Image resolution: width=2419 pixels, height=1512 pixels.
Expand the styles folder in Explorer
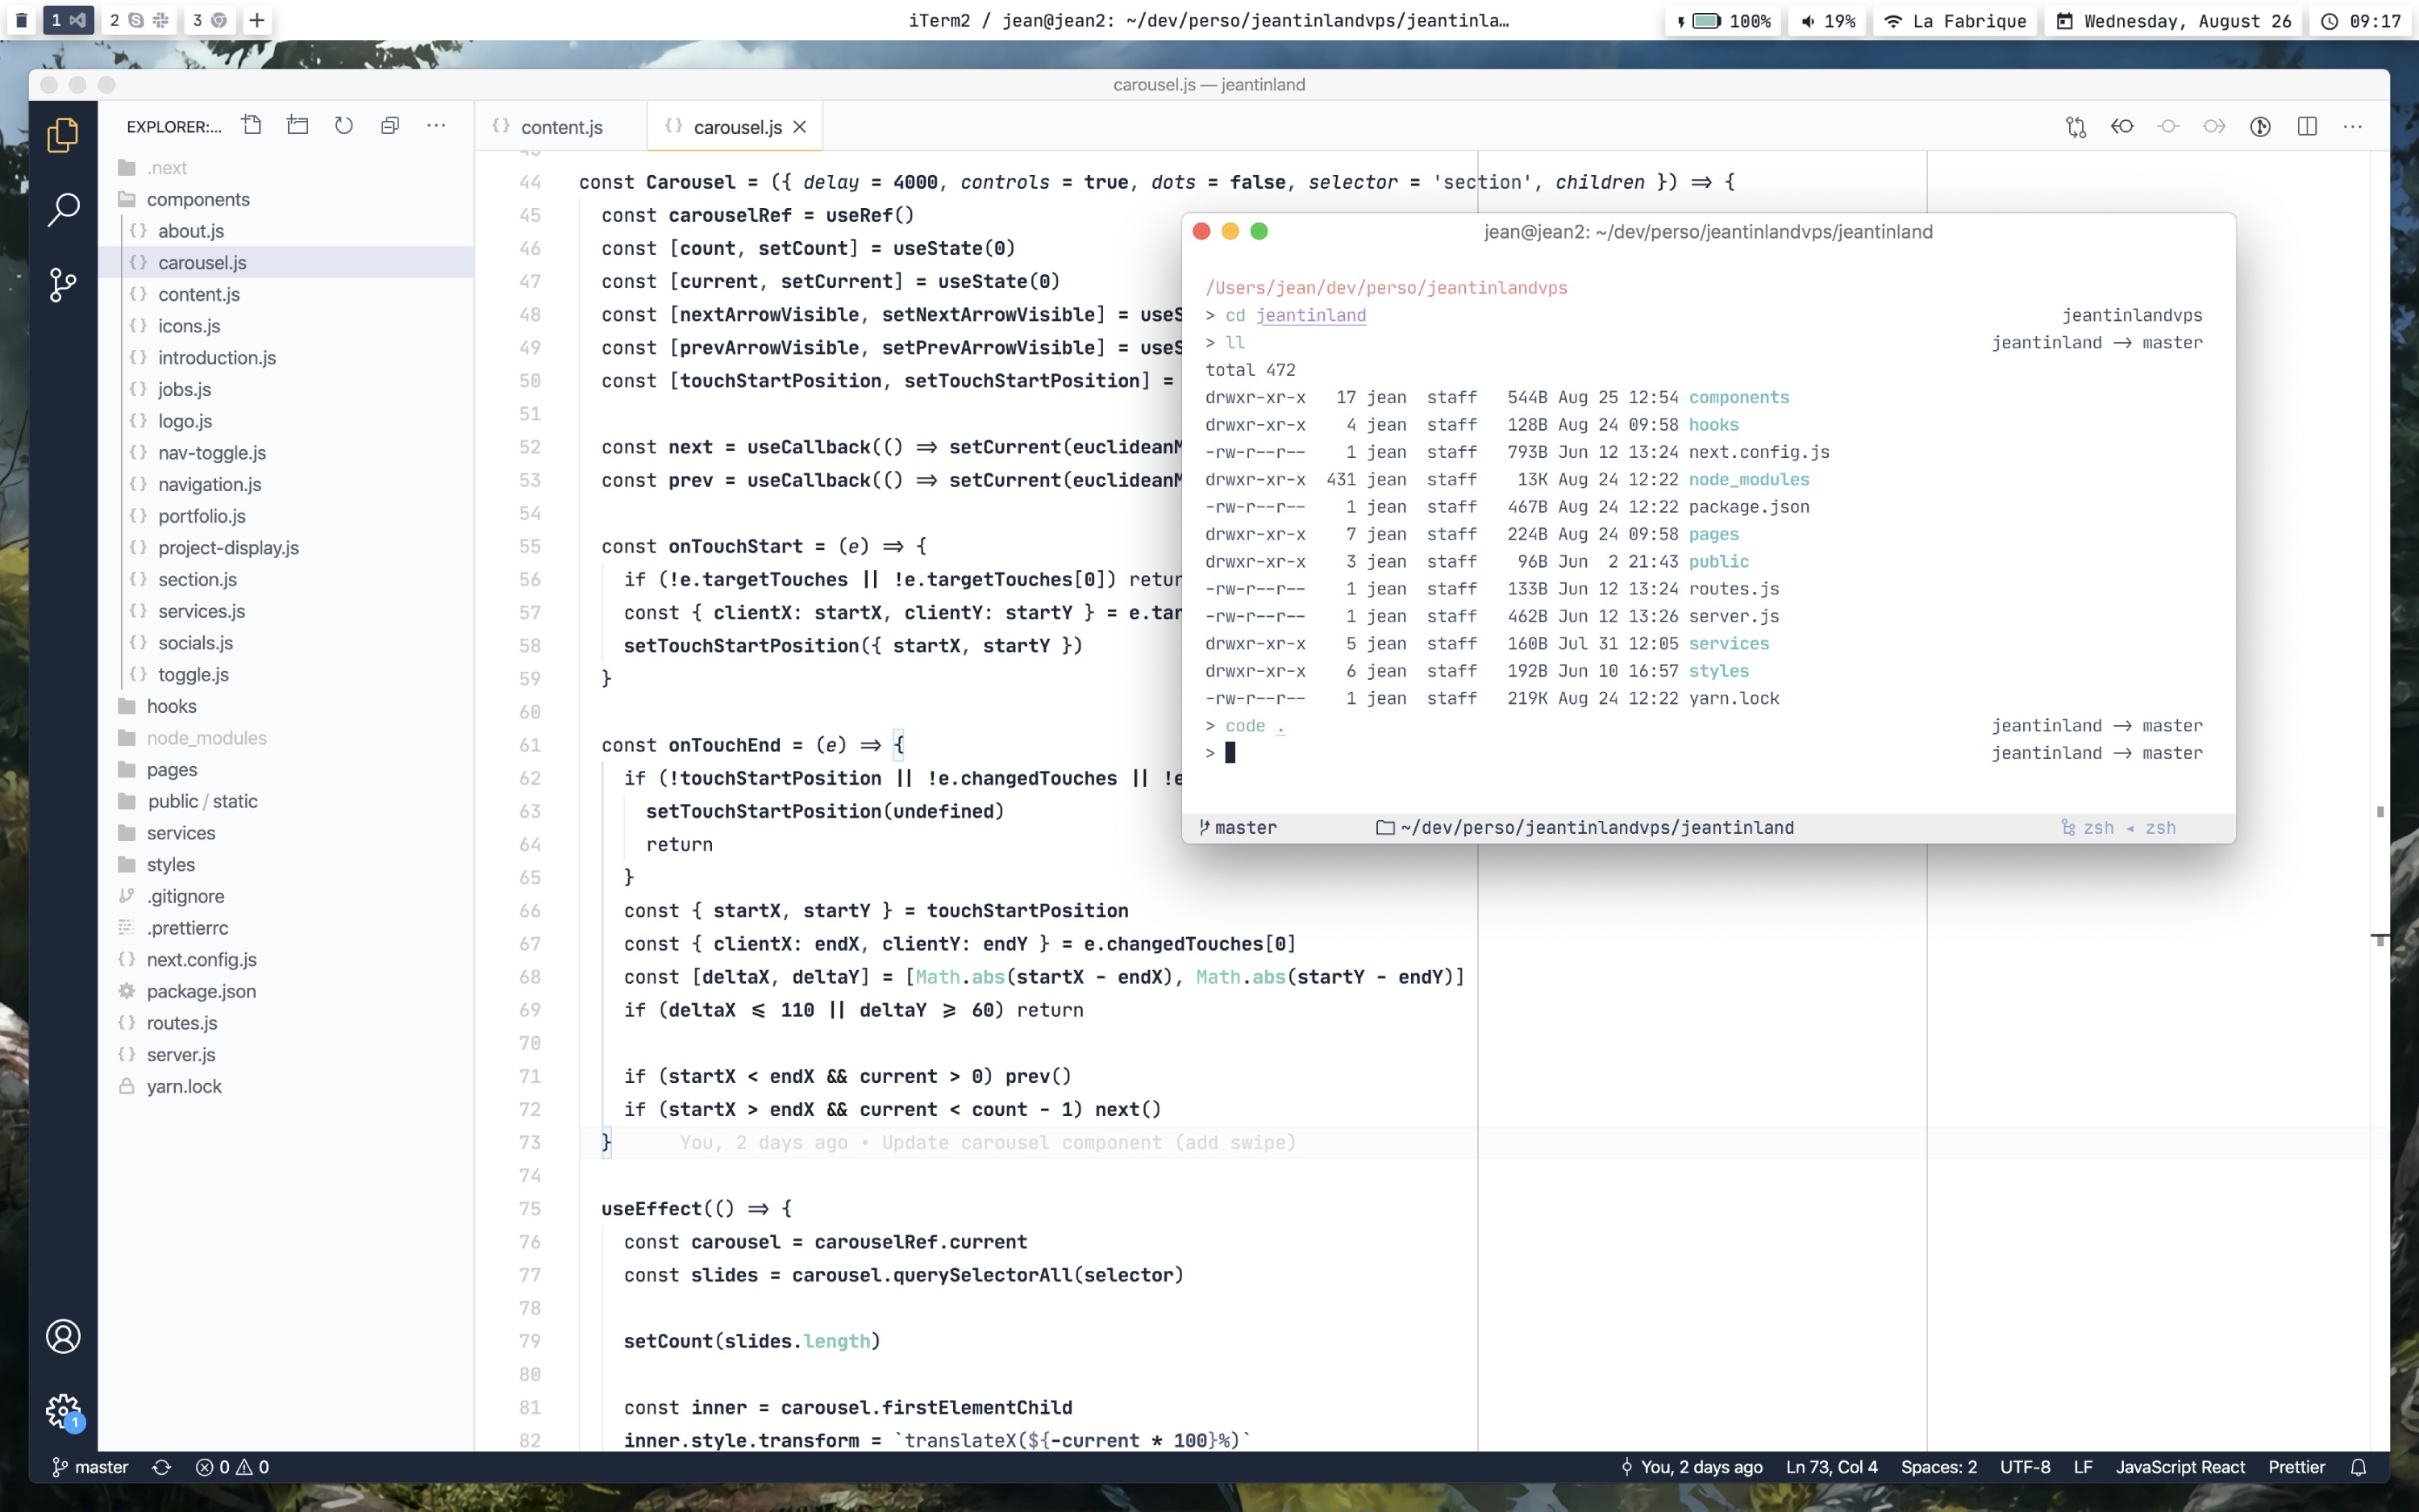171,864
